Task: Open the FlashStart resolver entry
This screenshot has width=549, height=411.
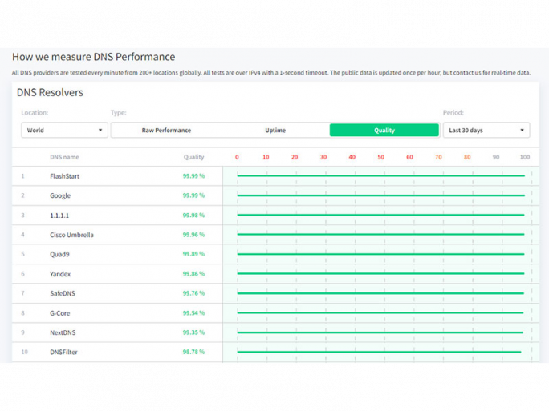Action: (65, 176)
